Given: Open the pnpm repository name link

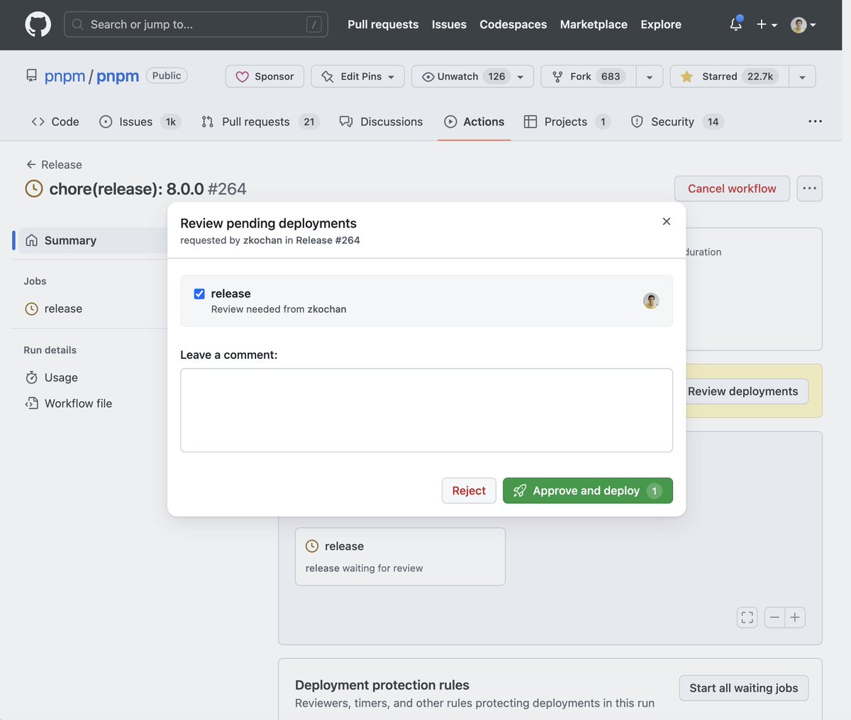Looking at the screenshot, I should click(118, 77).
